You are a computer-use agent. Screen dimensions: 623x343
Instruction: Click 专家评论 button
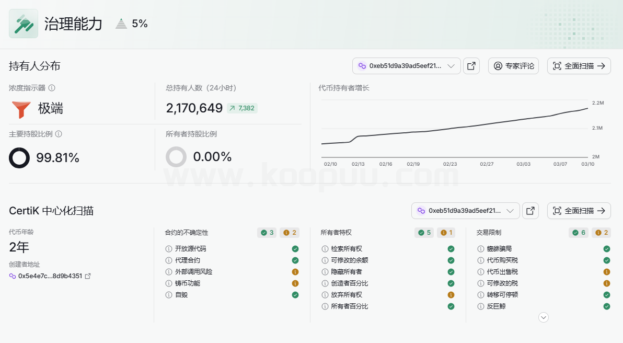click(x=513, y=66)
